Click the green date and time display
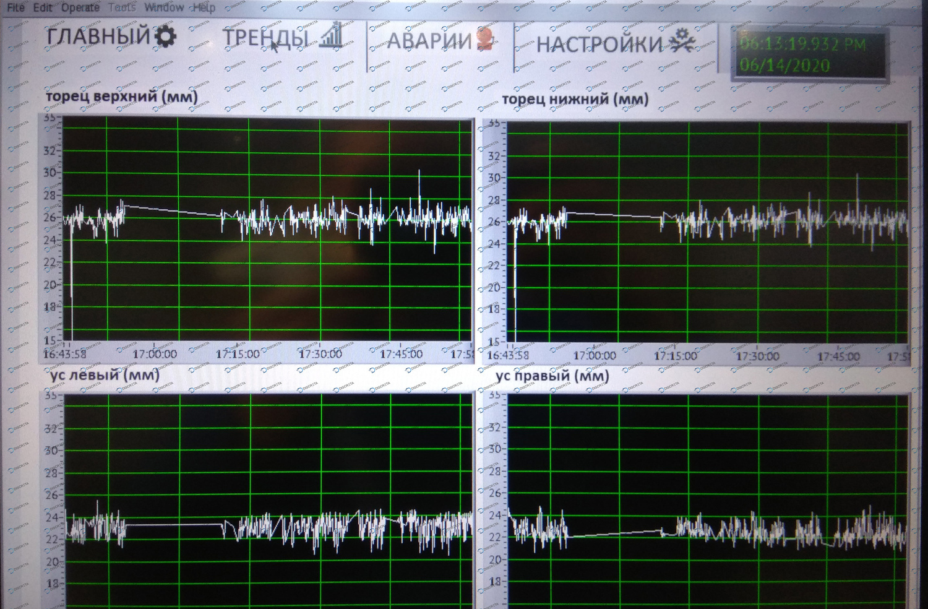The width and height of the screenshot is (928, 609). coord(809,54)
